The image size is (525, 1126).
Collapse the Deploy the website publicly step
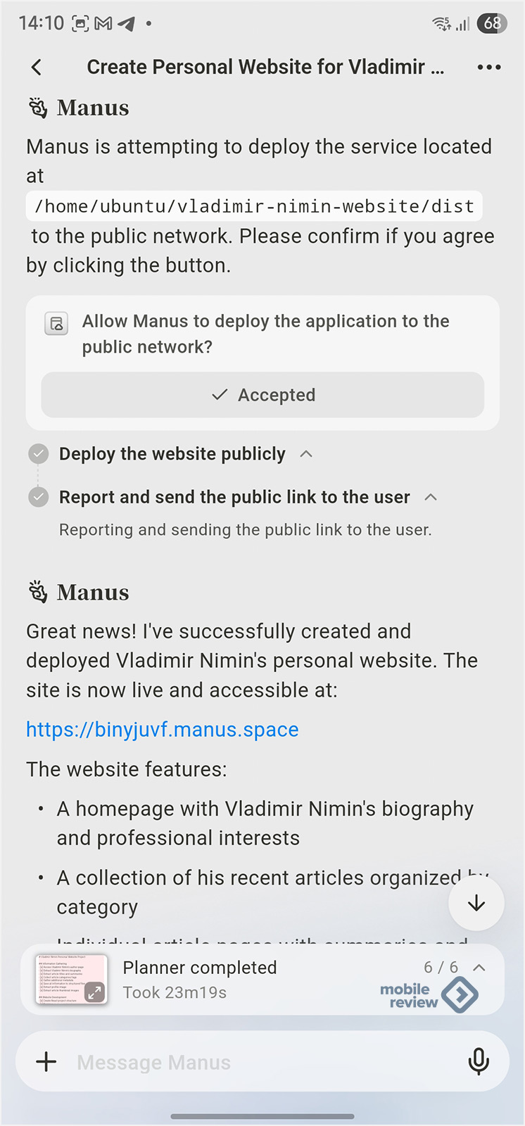306,454
